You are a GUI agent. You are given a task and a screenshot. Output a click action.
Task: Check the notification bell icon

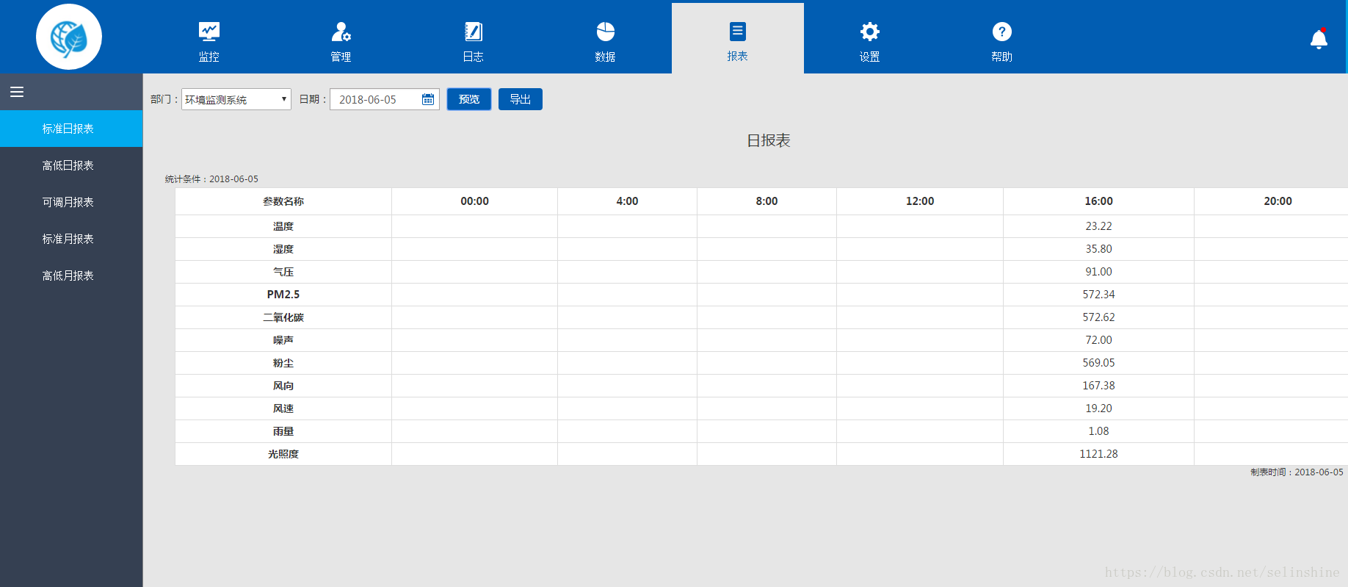pyautogui.click(x=1319, y=39)
